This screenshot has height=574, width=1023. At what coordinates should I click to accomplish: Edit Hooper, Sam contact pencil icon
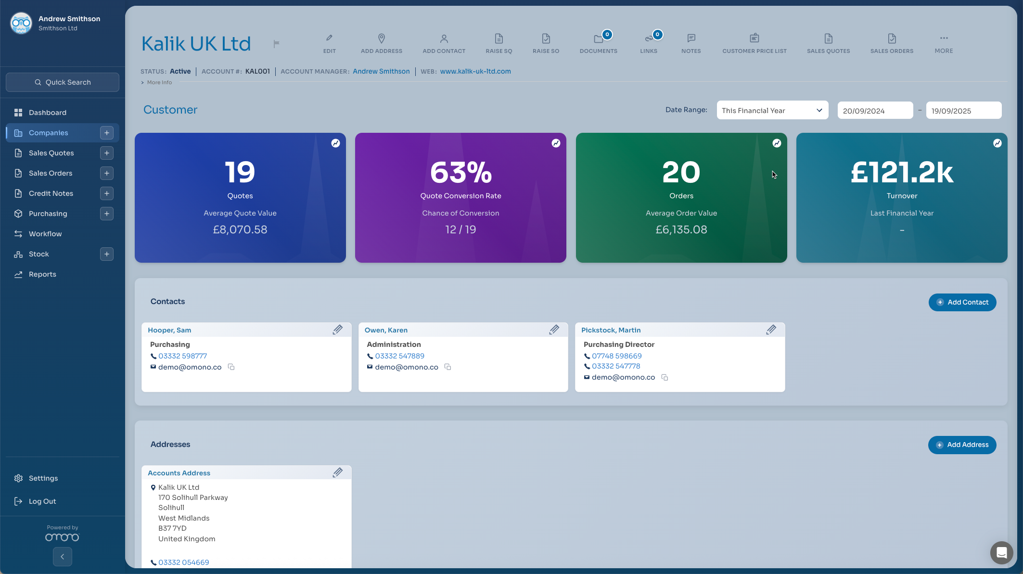coord(338,330)
